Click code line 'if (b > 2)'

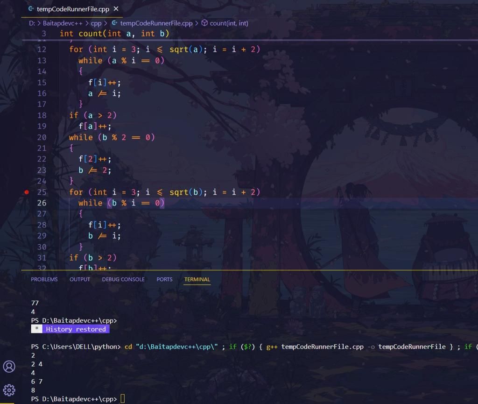pos(93,258)
